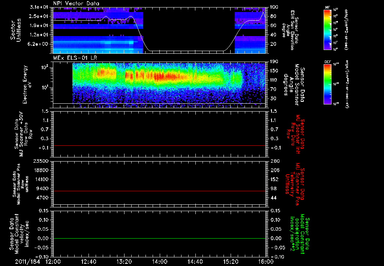Viewport: 384px width, 266px height.
Task: Click the '9400' scanner position tick label
Action: pos(42,189)
